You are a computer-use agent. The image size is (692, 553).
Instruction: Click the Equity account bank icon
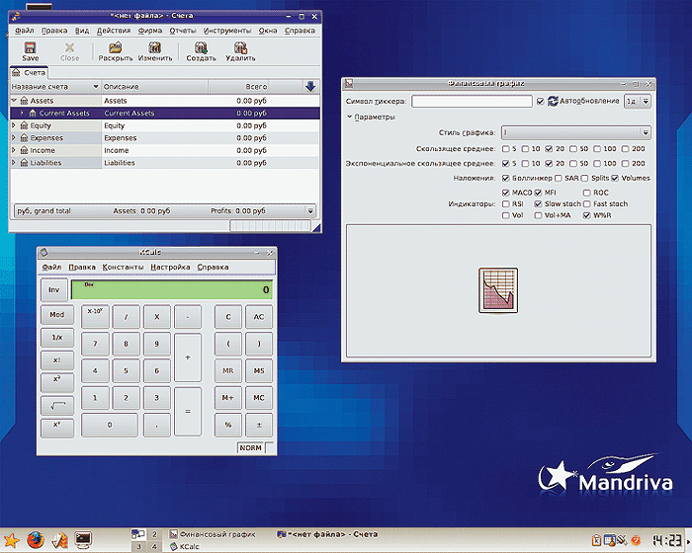(25, 125)
